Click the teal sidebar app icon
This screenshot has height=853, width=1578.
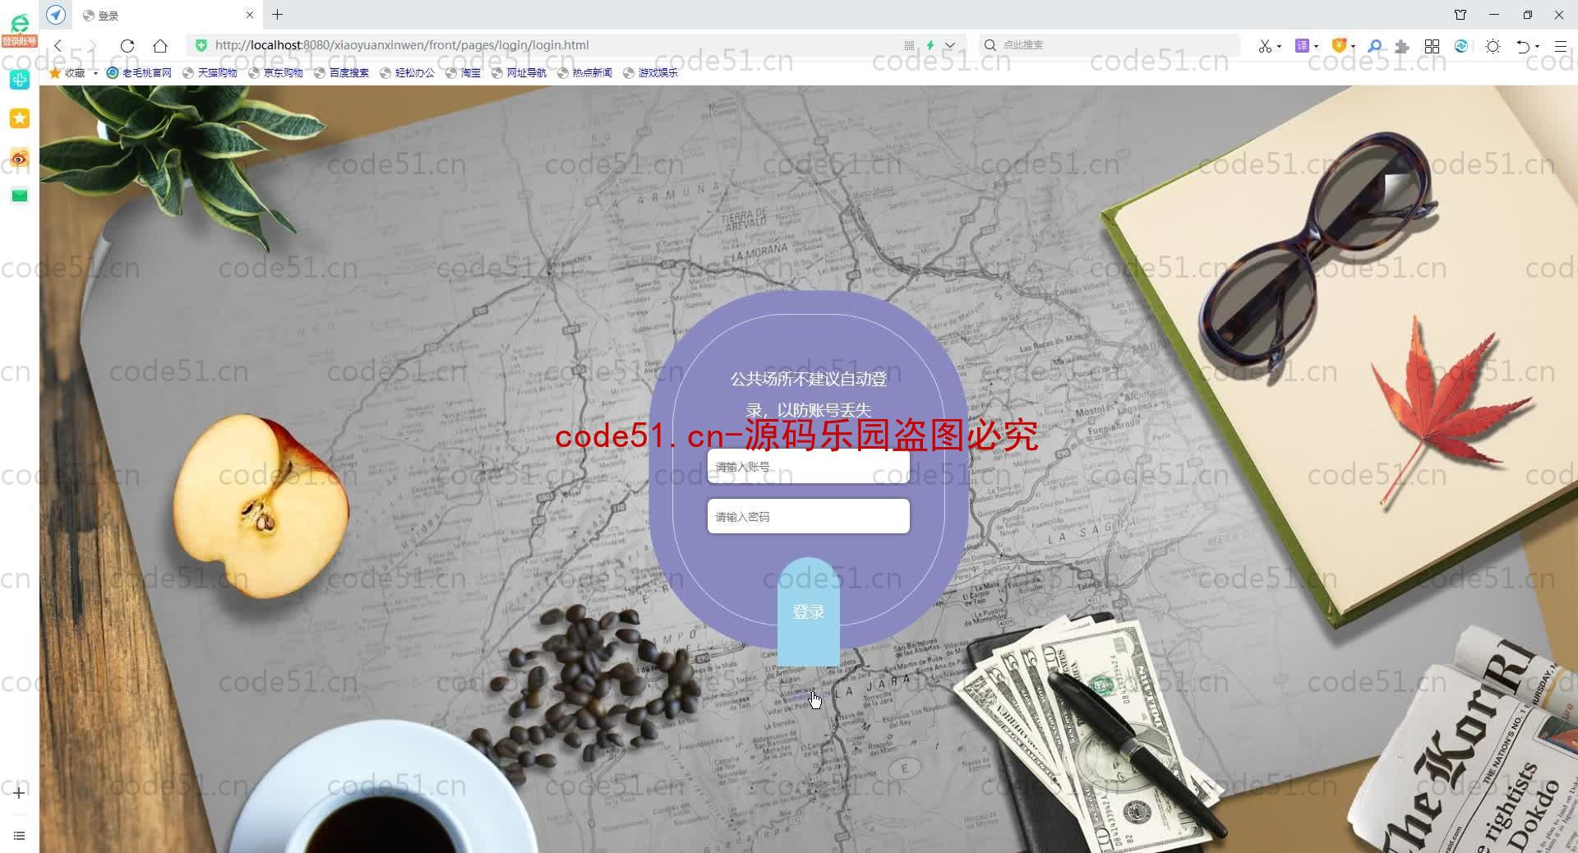(x=20, y=79)
